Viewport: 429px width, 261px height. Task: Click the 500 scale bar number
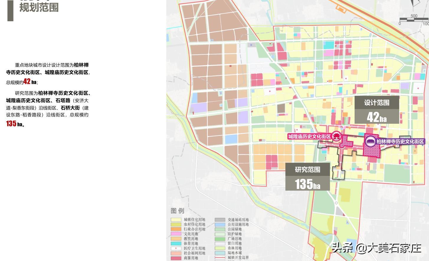[x=414, y=16]
